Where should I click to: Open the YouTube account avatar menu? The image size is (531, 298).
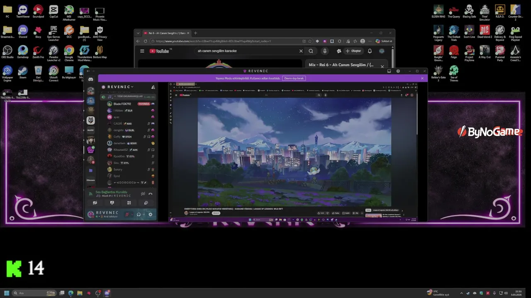point(382,51)
